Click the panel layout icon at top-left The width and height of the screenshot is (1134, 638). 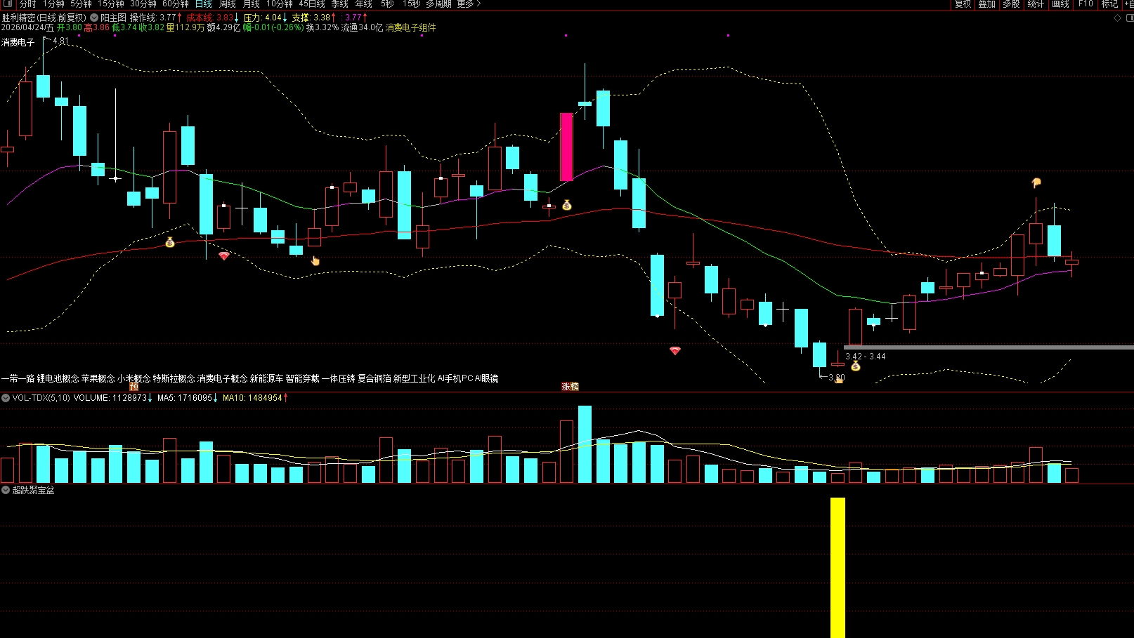click(x=8, y=4)
